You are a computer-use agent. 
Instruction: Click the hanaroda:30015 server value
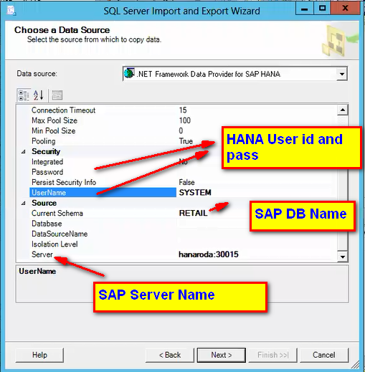[x=209, y=254]
